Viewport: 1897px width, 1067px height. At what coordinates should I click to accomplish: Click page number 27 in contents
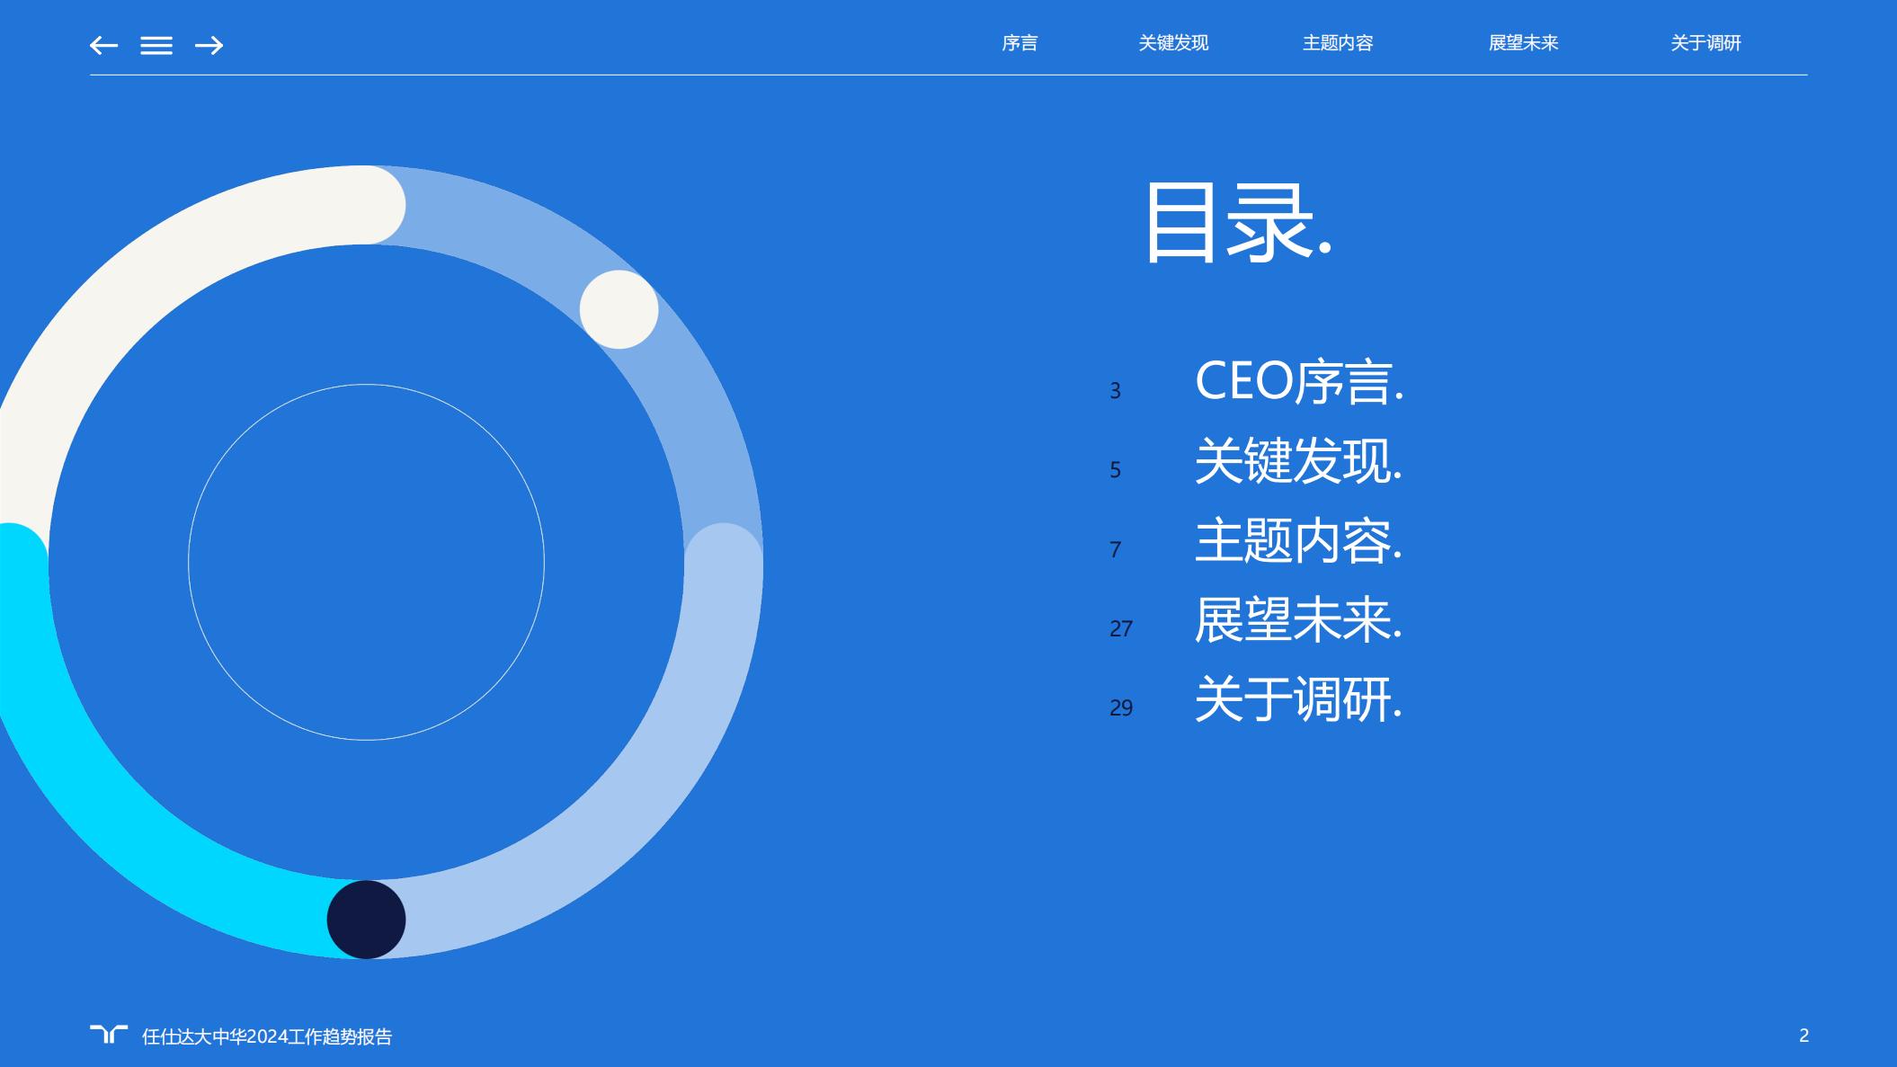coord(1121,628)
